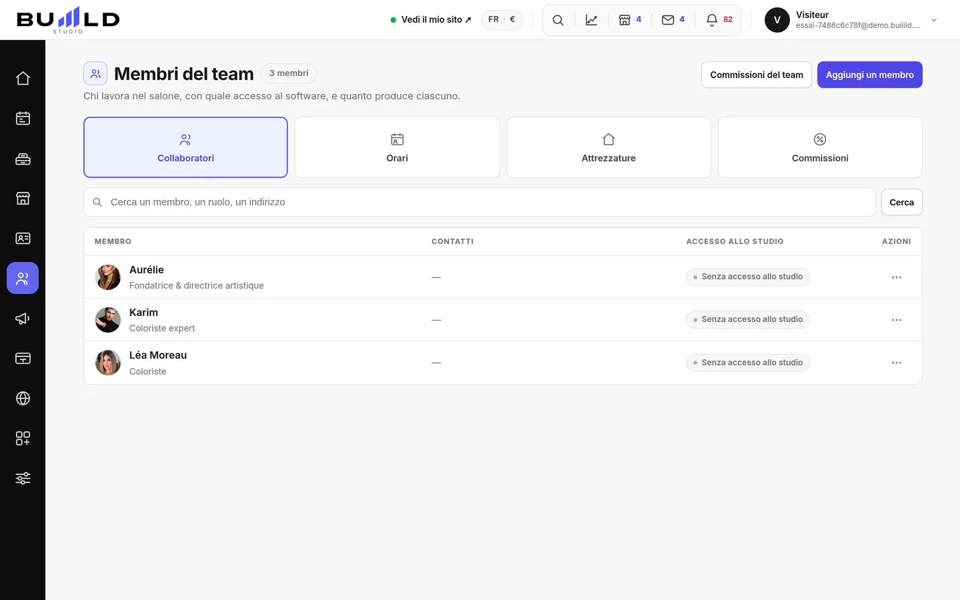Screen dimensions: 960x600
Task: Click the search magnifier in top bar
Action: pos(558,20)
